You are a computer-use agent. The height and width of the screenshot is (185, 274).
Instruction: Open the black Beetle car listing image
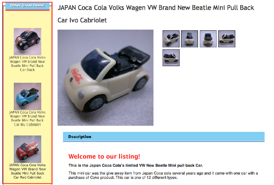28,42
